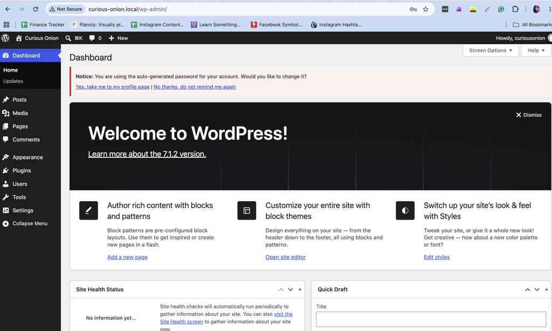Open the apps grid in bookmarks bar
Image resolution: width=552 pixels, height=331 pixels.
(x=6, y=25)
